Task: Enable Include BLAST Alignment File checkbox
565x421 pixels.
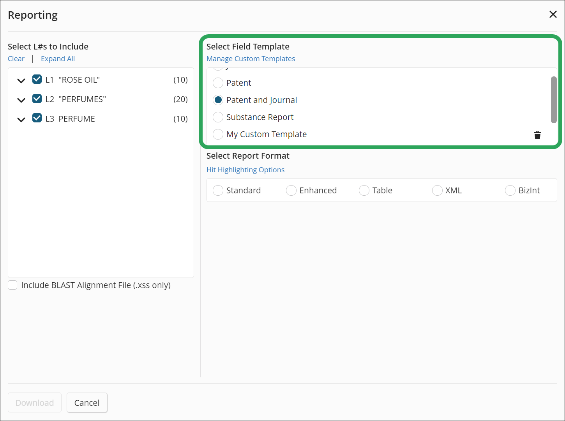Action: (12, 285)
